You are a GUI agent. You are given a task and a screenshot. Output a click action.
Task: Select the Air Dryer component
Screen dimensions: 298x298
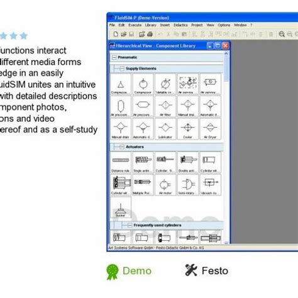pos(210,129)
